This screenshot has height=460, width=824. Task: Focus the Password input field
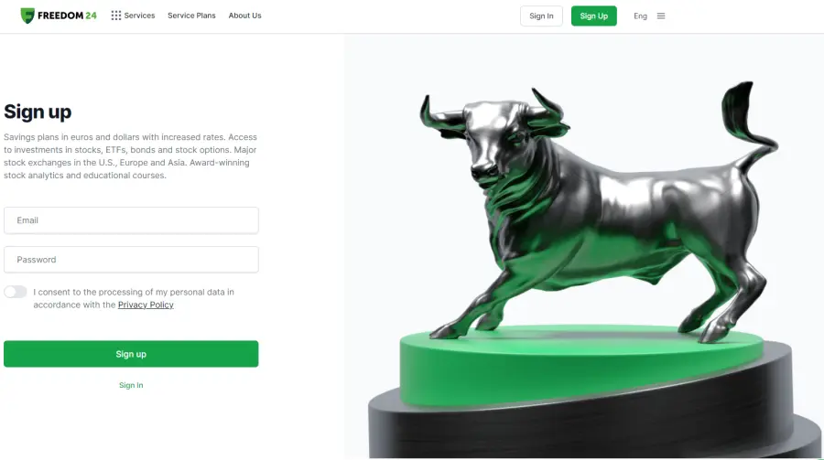(131, 260)
